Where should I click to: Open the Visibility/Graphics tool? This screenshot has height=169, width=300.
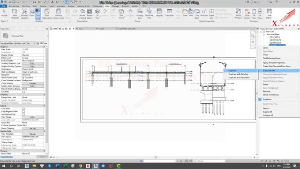25,14
